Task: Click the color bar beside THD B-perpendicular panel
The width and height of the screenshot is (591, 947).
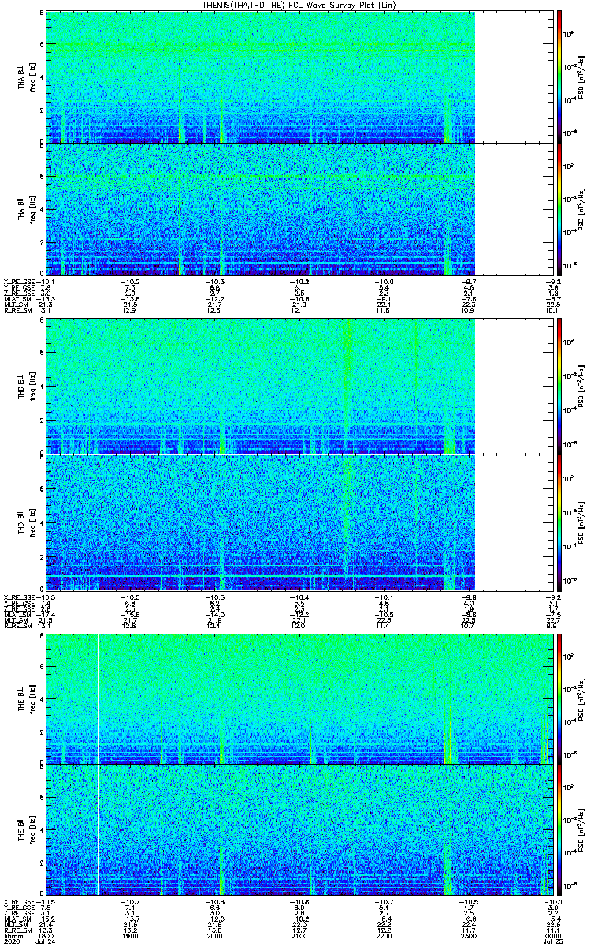Action: click(x=560, y=386)
